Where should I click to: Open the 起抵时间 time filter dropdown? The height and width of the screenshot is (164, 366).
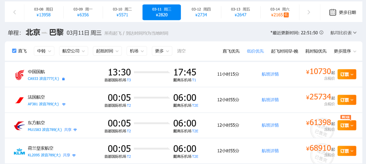coord(107,51)
